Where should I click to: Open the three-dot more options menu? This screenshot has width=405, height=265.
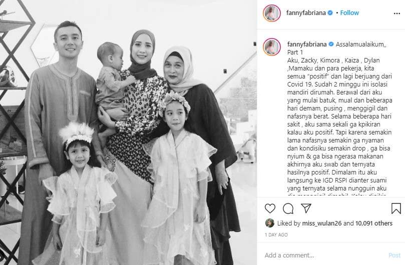click(x=396, y=13)
